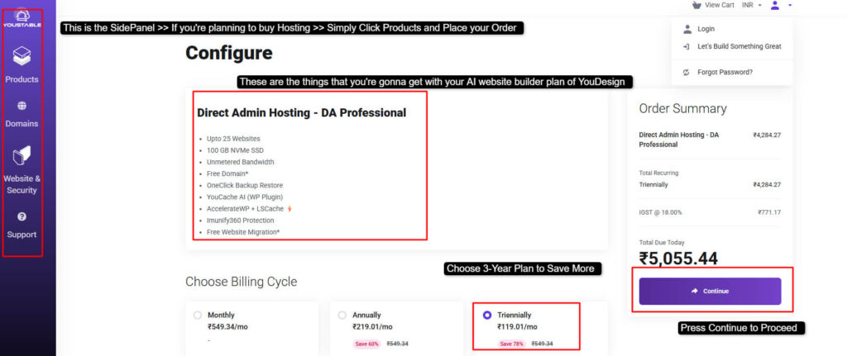Click the YouCache AI (WP Plugin) feature
Viewport: 847px width, 356px height.
tap(245, 197)
